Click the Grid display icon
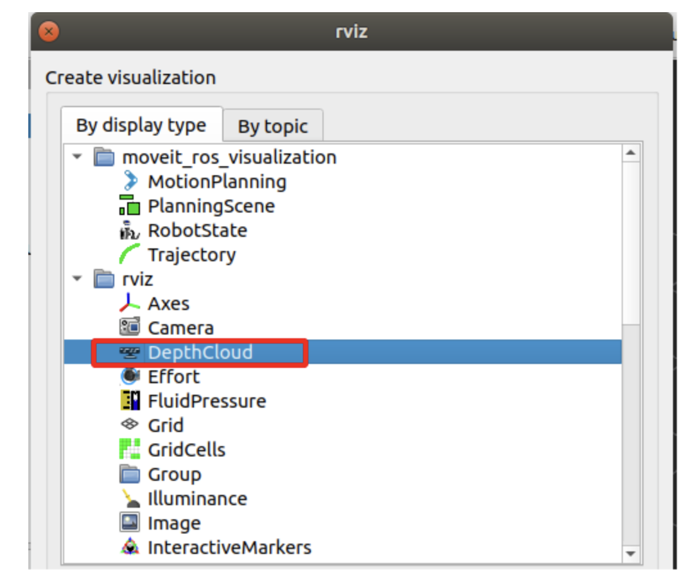 (130, 425)
